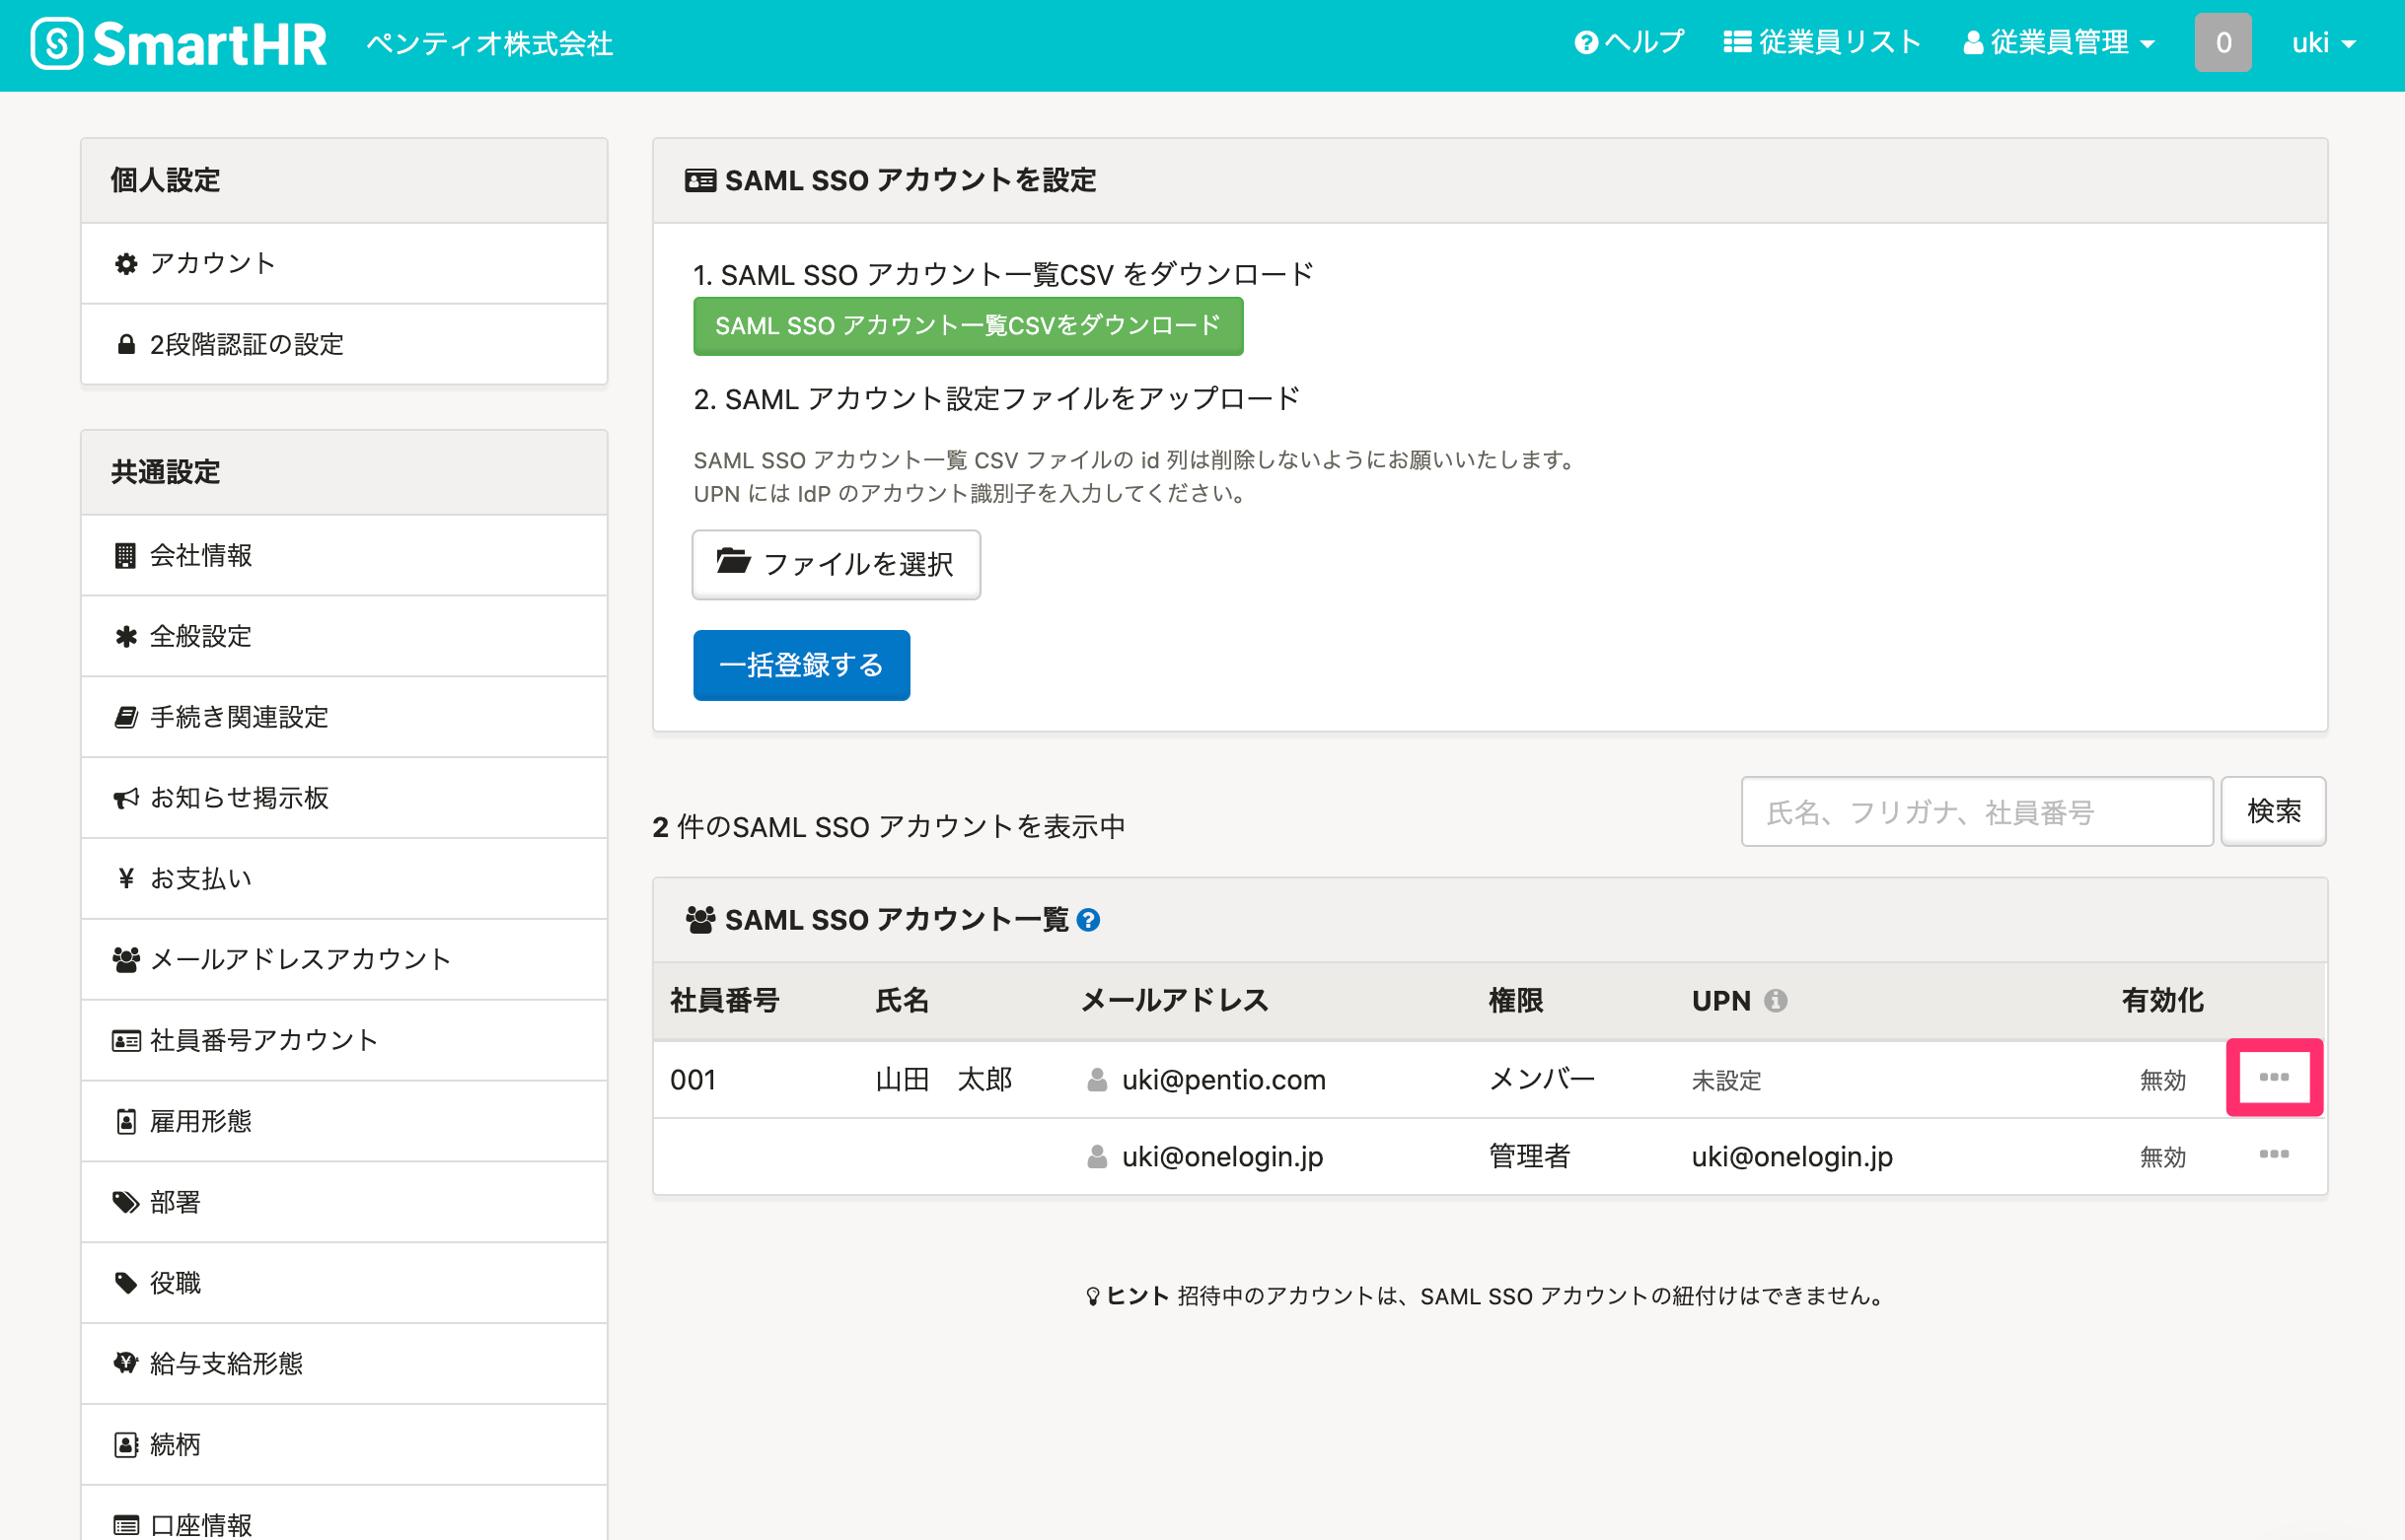Click the yen icon beside お支払い
2405x1540 pixels.
pos(126,878)
